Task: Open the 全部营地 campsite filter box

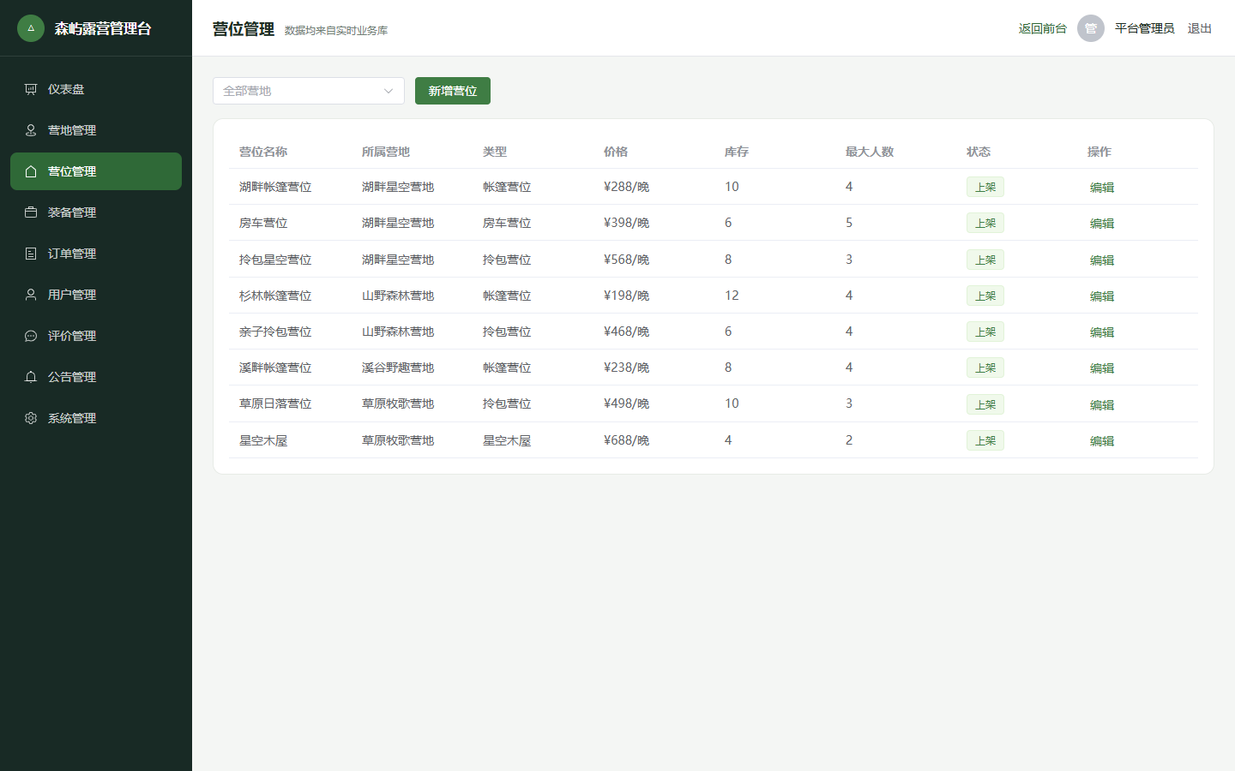Action: point(309,91)
